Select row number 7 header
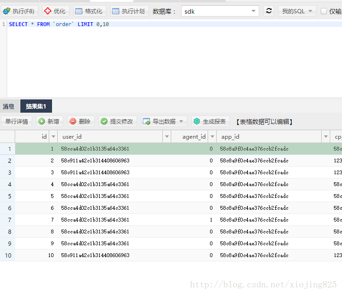 coord(8,220)
